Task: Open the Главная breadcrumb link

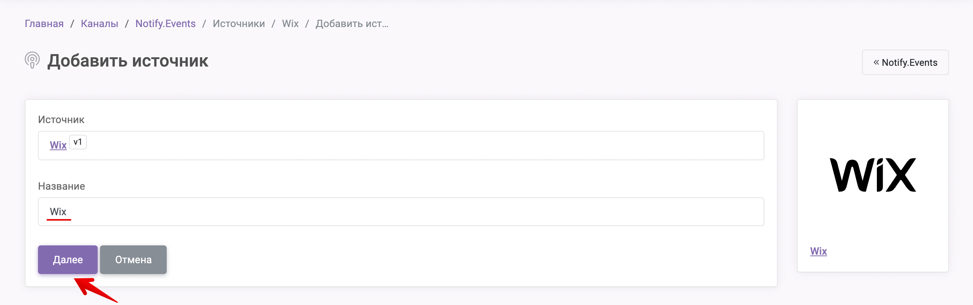Action: (x=44, y=24)
